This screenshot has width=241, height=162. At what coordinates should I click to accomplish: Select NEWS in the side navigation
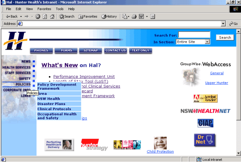coord(26,61)
